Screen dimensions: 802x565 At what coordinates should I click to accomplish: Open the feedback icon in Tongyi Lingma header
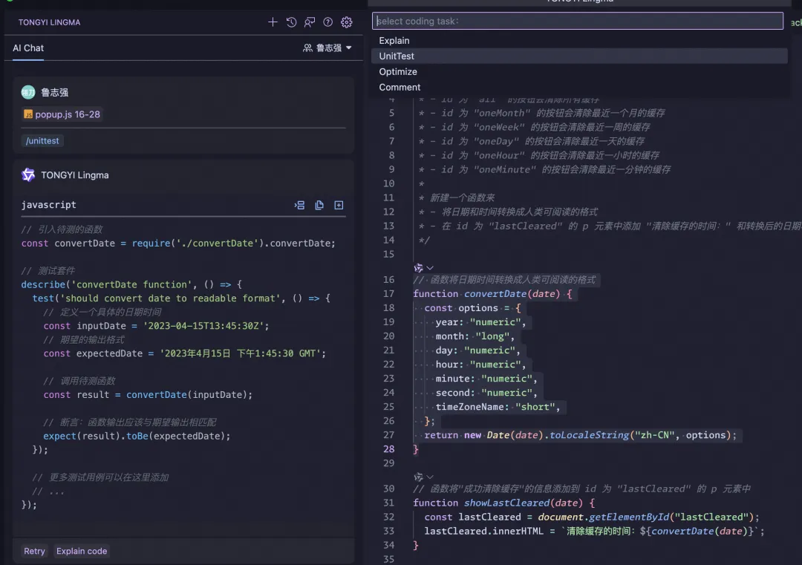[x=310, y=22]
